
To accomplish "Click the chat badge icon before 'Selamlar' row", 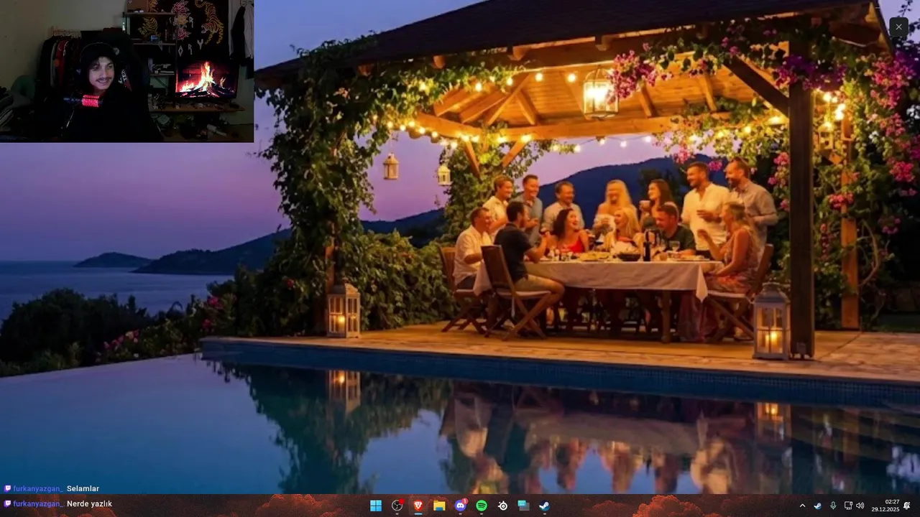I will [7, 489].
